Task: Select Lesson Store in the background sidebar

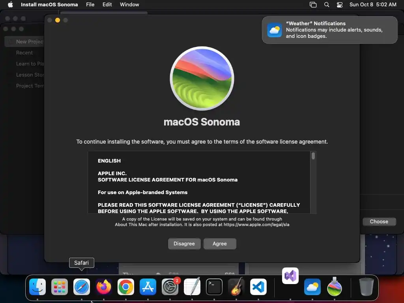Action: (x=30, y=75)
